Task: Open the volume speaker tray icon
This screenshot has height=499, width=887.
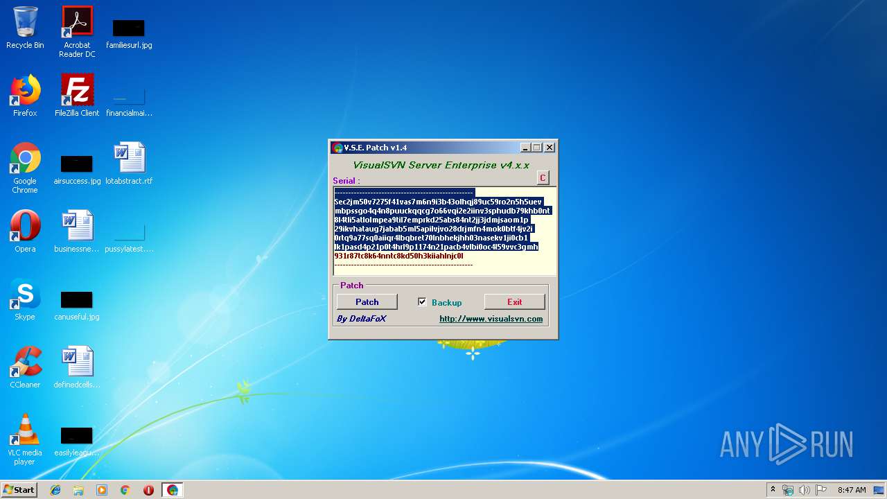Action: (x=805, y=490)
